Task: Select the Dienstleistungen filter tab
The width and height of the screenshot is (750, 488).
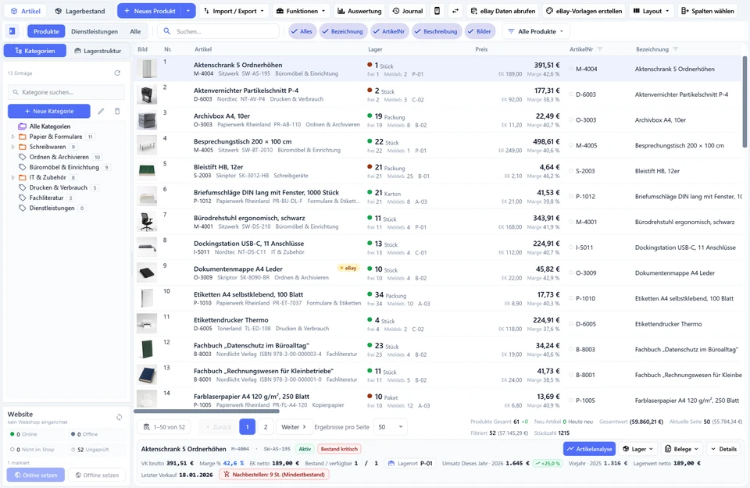Action: [x=95, y=31]
